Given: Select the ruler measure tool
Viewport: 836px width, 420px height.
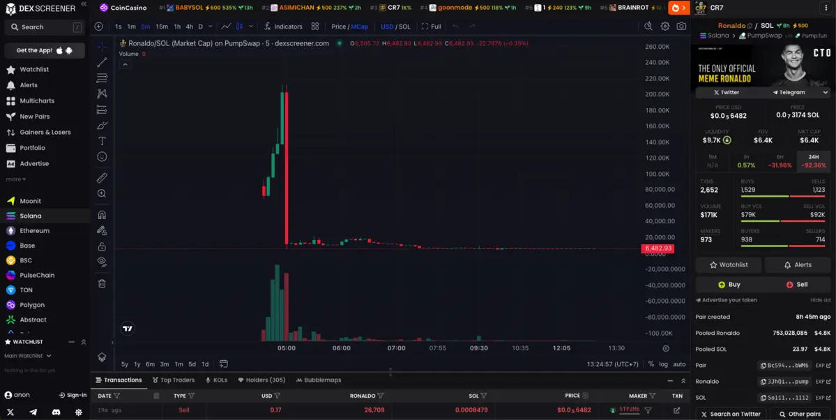Looking at the screenshot, I should pos(102,178).
